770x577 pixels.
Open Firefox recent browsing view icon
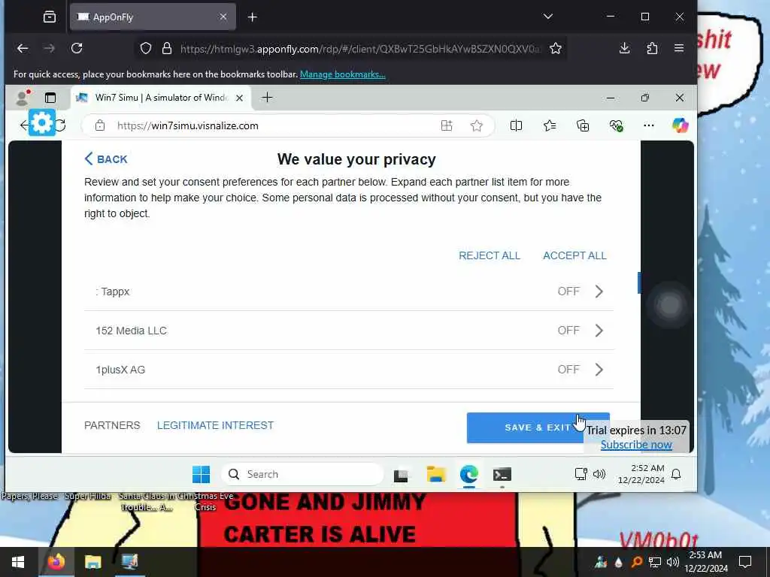point(50,17)
